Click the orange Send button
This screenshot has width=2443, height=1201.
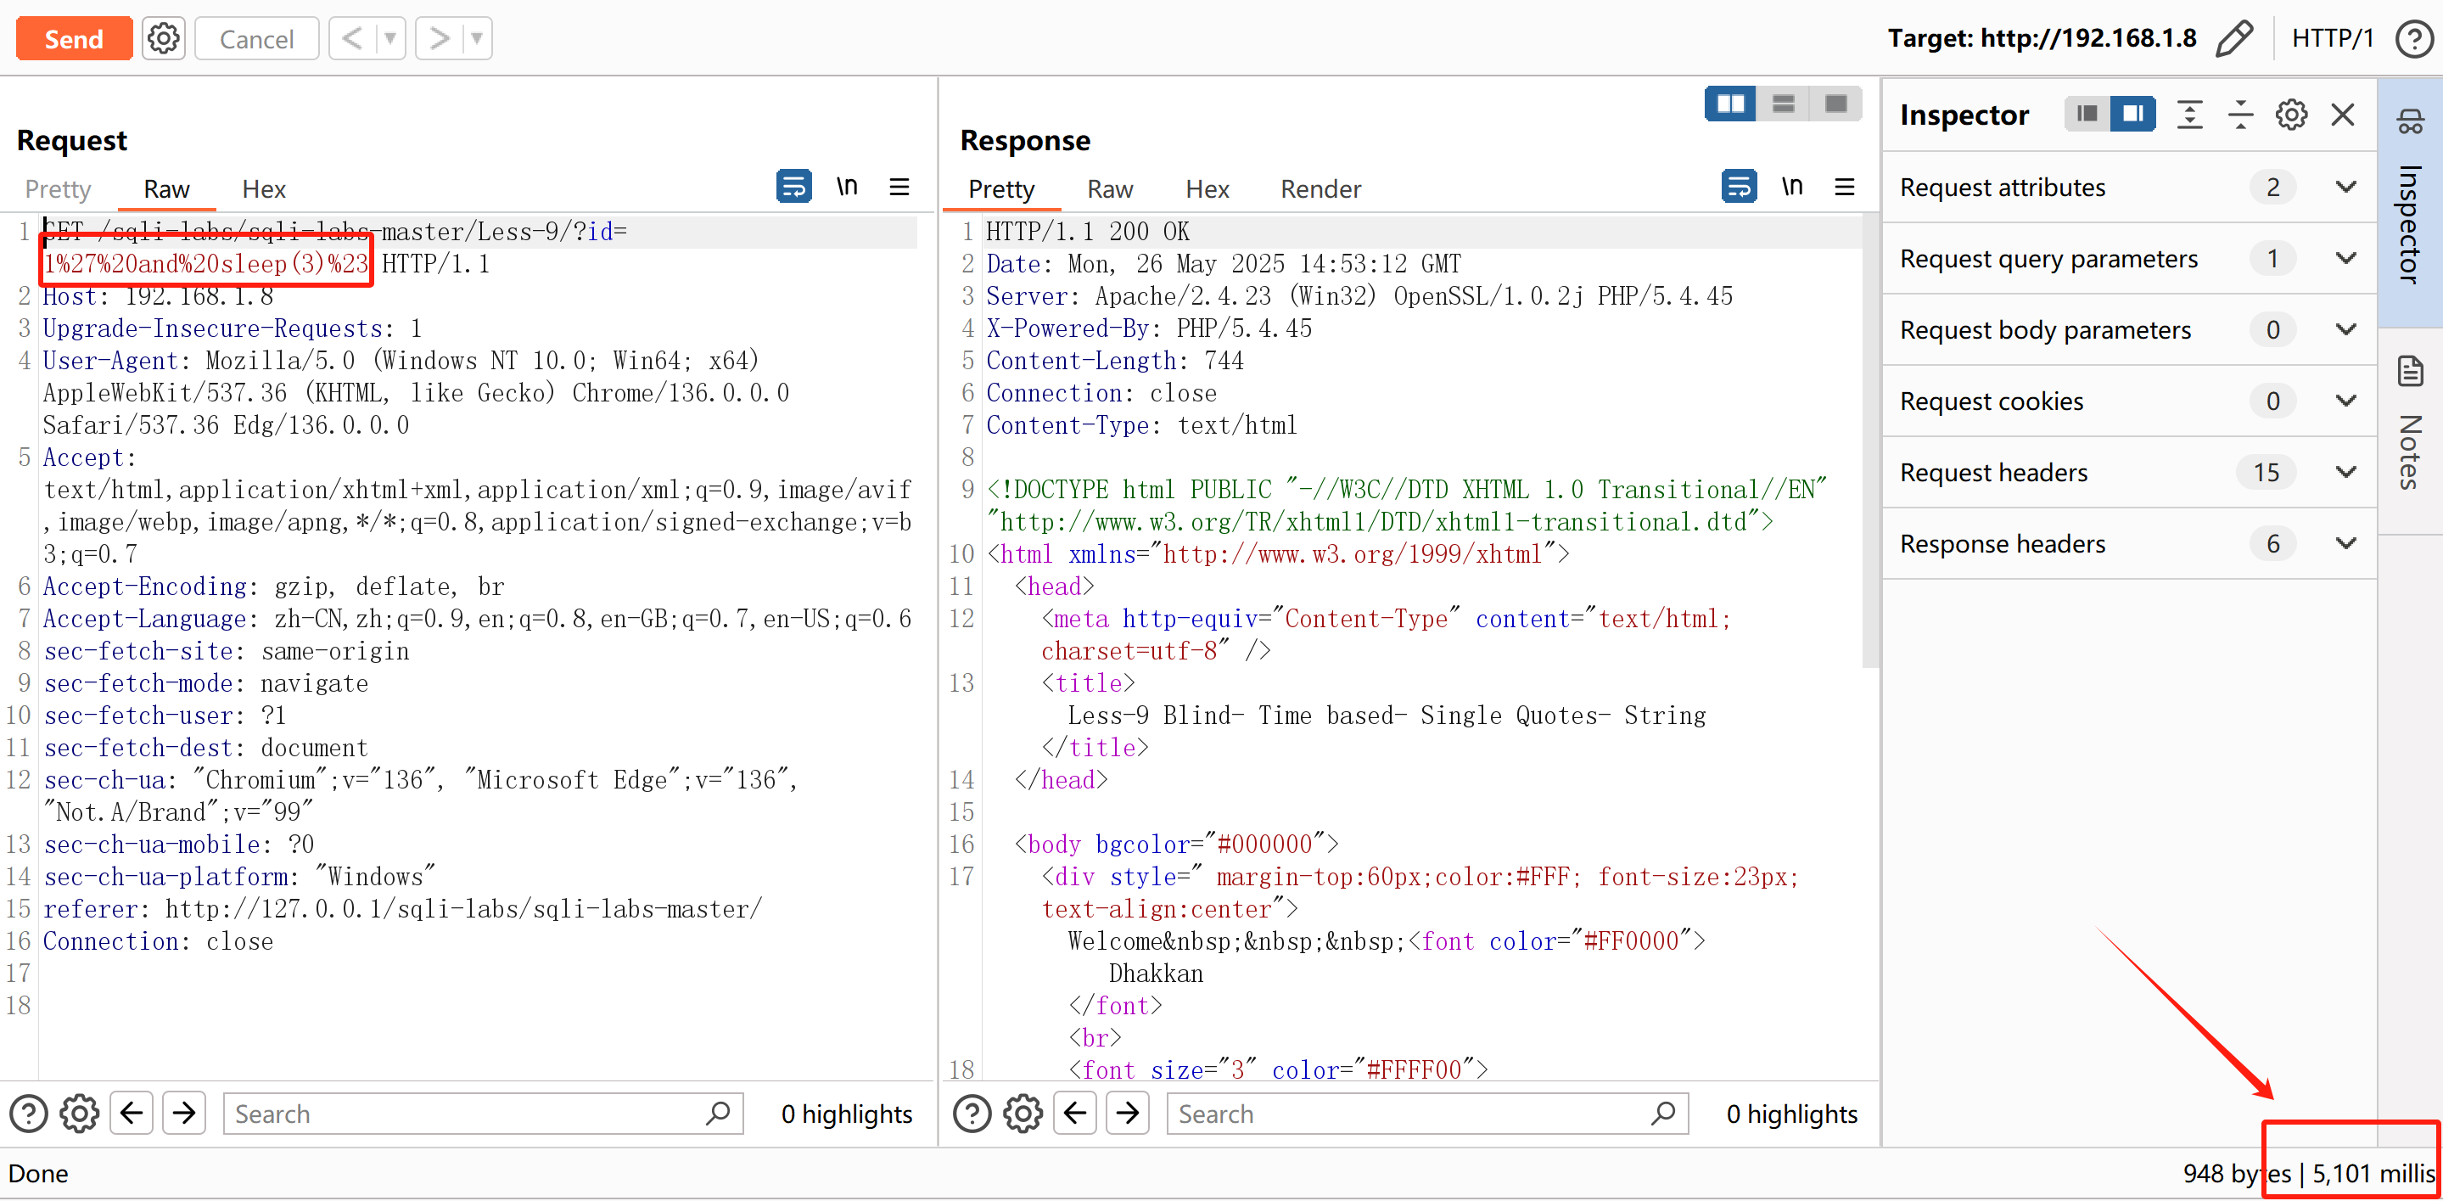pyautogui.click(x=74, y=39)
